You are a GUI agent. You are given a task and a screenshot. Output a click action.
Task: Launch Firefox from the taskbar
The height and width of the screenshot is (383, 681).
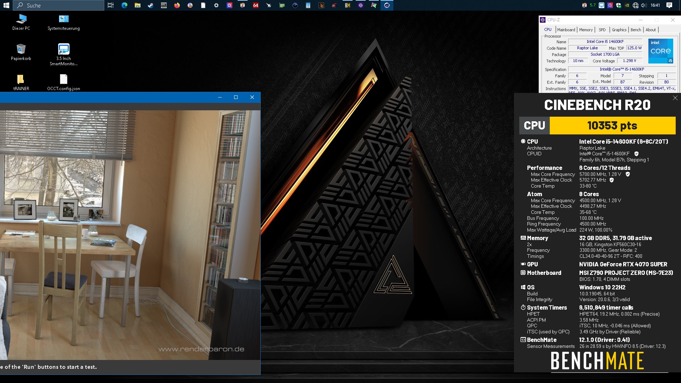(177, 5)
